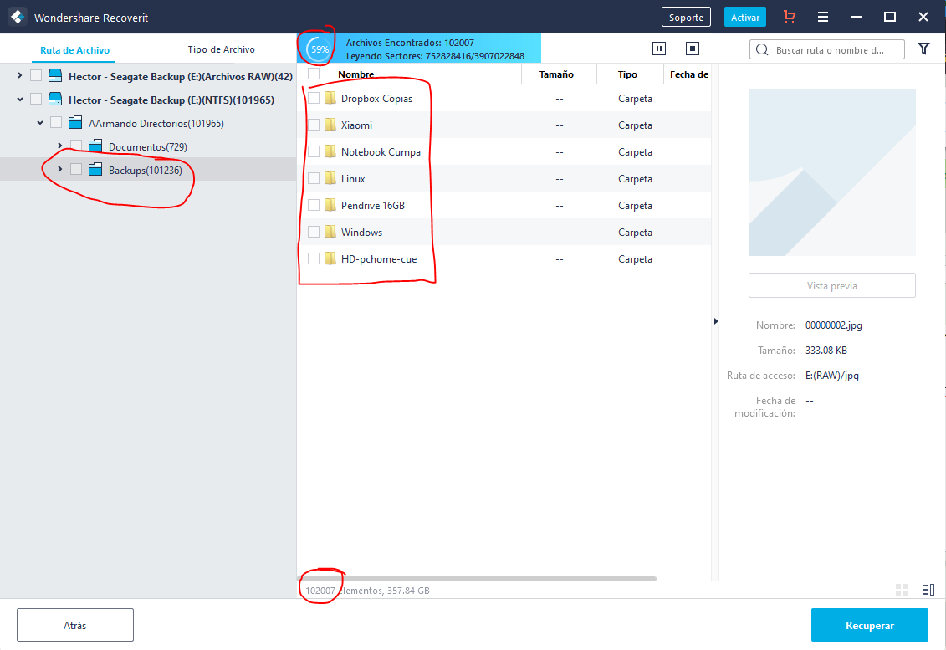Check the Dropbox Copias checkbox
This screenshot has width=946, height=650.
[x=314, y=98]
